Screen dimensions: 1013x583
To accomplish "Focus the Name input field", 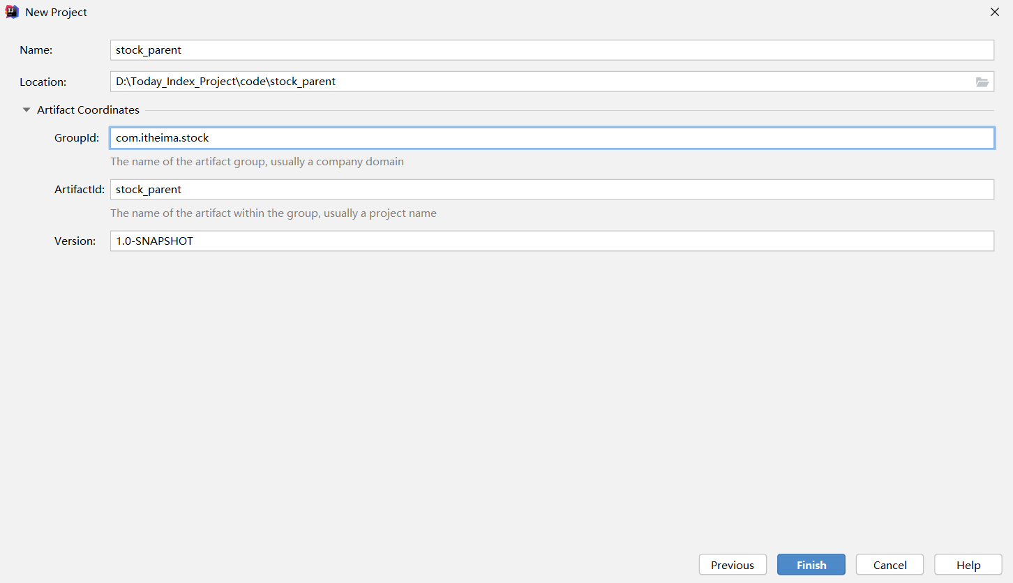I will pyautogui.click(x=552, y=50).
